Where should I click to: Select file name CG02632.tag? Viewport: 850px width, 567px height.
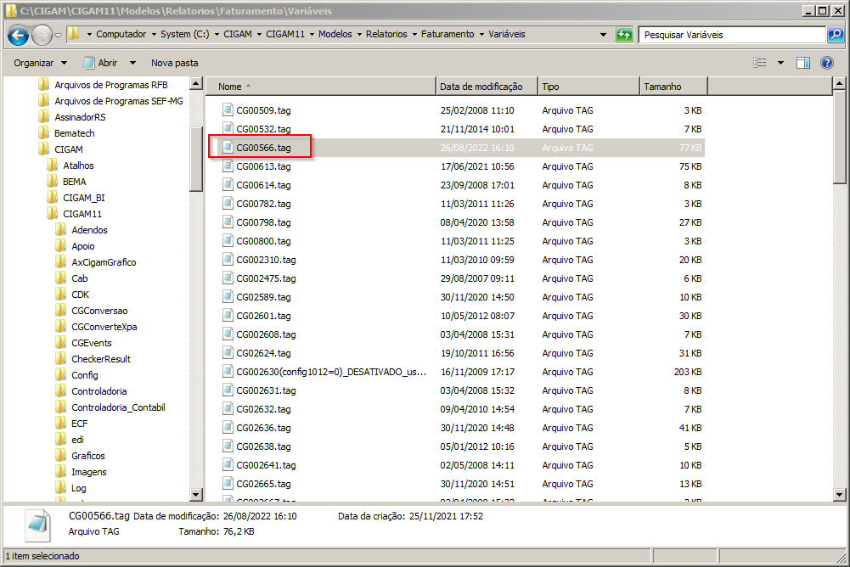point(263,409)
